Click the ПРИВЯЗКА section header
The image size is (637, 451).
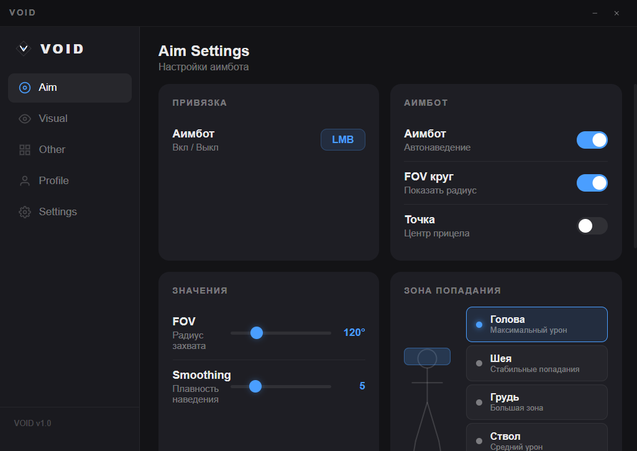[x=199, y=103]
